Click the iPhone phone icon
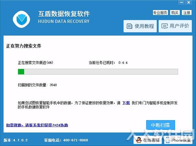Image resolution: width=196 pixels, height=146 pixels. (x=168, y=140)
